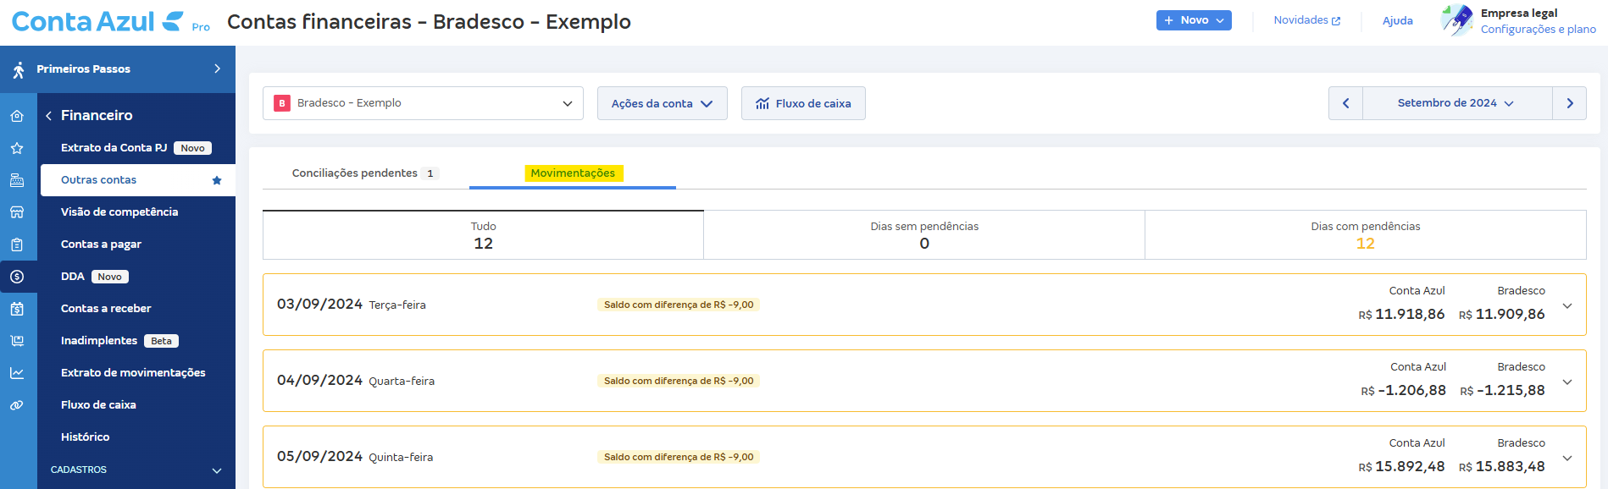
Task: Go back using Financeiro left arrow
Action: [49, 116]
